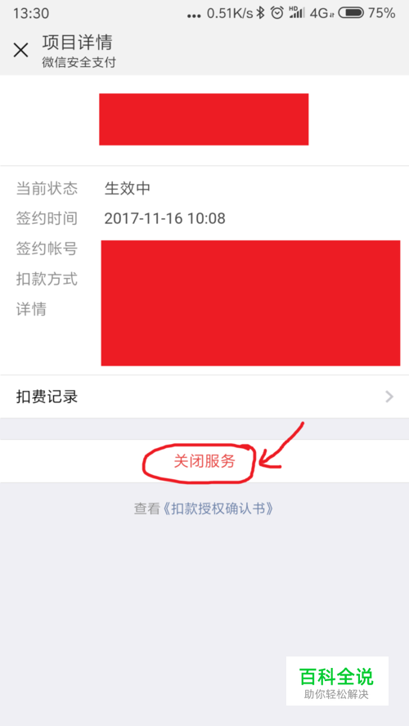
Task: Tap the 百科全说 watermark logo
Action: pyautogui.click(x=337, y=681)
